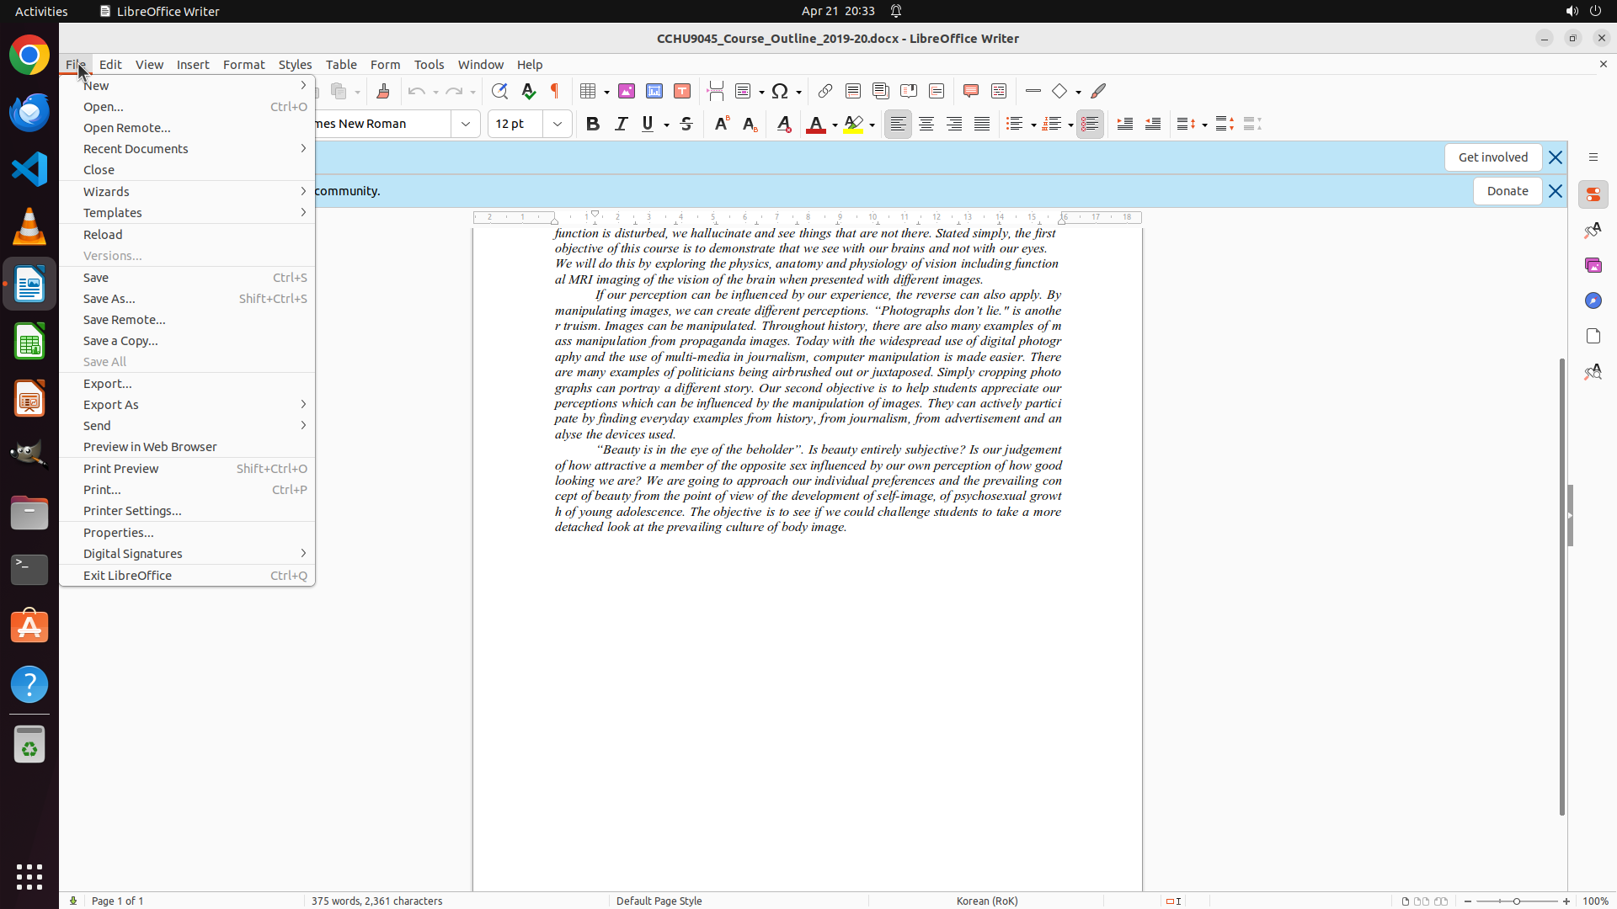
Task: Choose Print Preview menu entry
Action: [x=121, y=468]
